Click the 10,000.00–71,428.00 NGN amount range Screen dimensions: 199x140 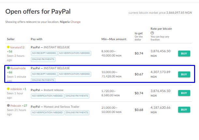111,74
